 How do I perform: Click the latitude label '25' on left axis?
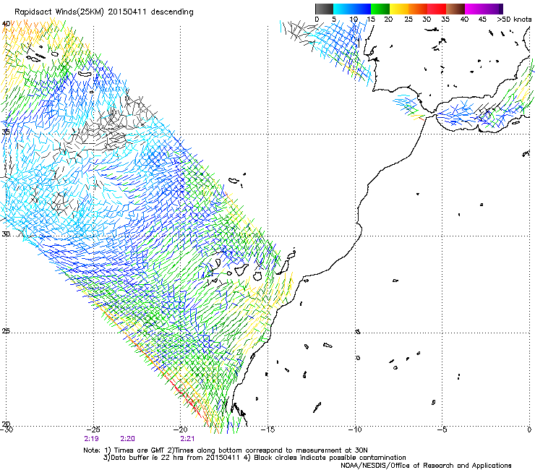pos(6,331)
